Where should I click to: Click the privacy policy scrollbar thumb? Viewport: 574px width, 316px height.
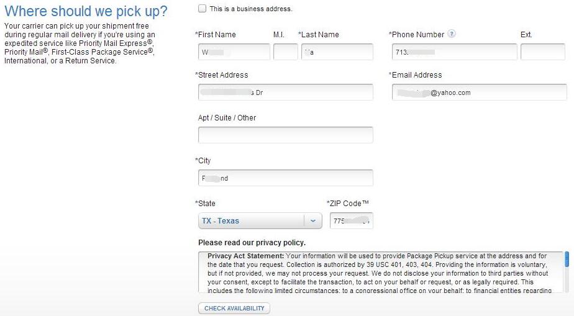point(567,259)
